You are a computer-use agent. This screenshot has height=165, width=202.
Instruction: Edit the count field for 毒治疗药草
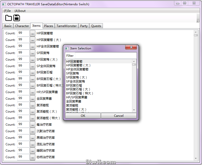23,125
